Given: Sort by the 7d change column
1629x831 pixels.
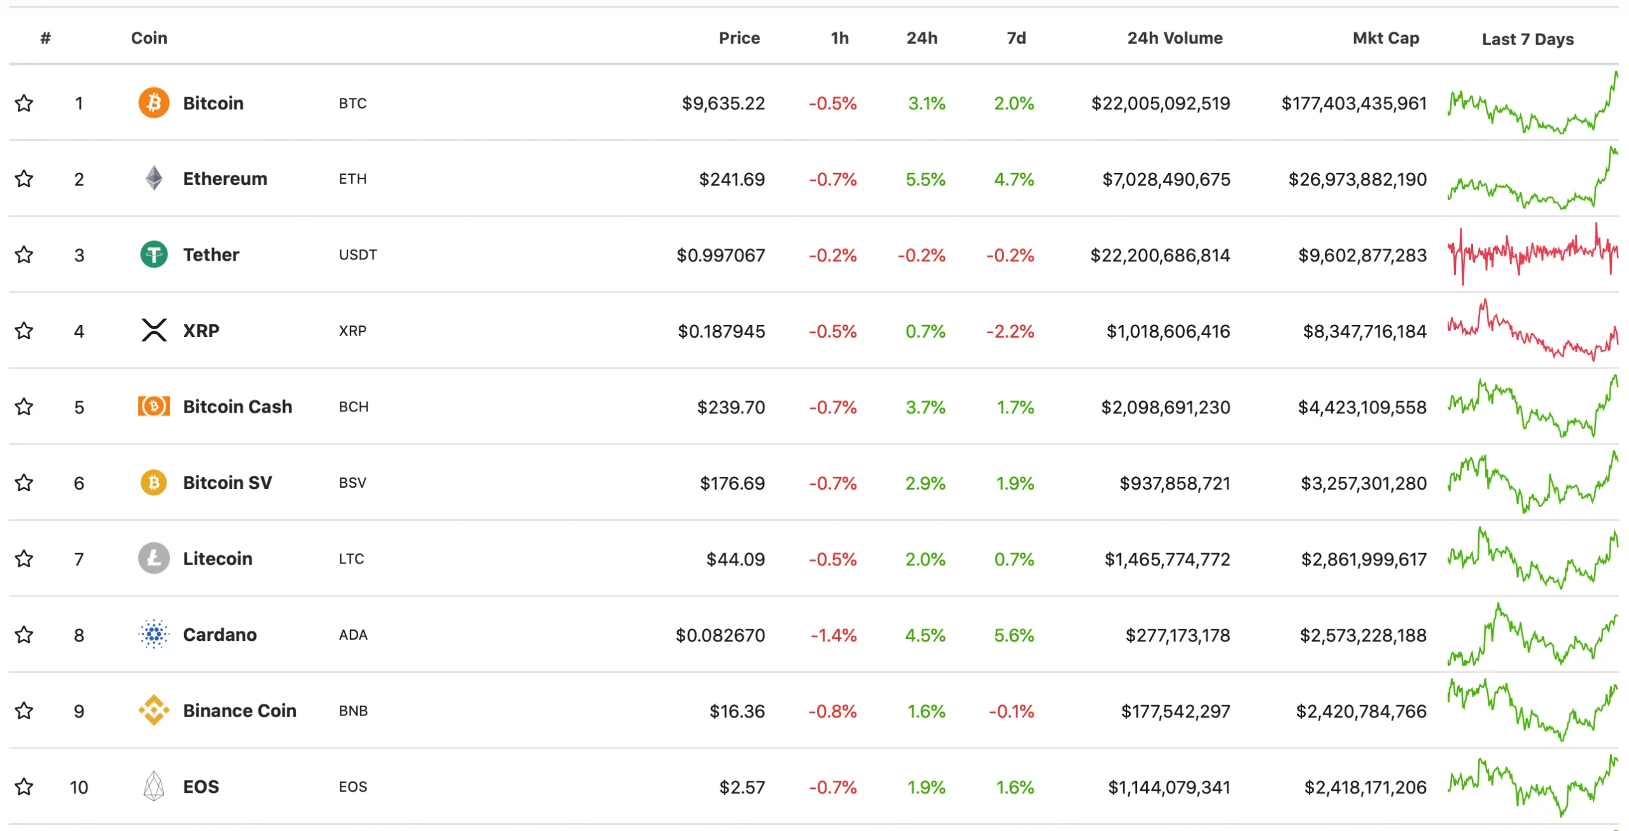Looking at the screenshot, I should [1016, 38].
